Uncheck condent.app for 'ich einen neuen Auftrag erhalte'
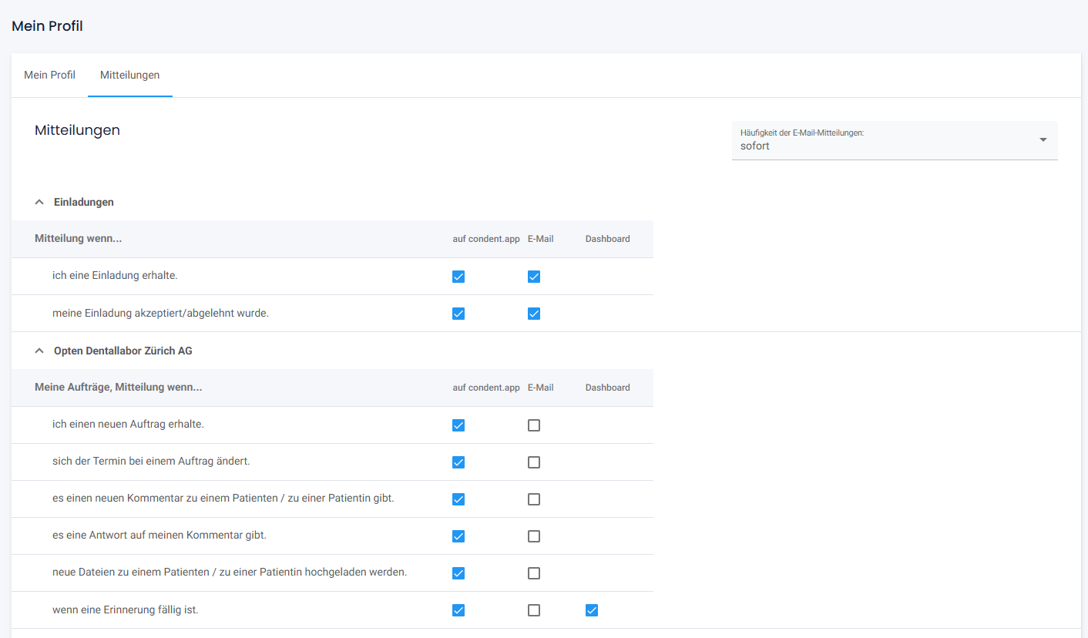The image size is (1088, 638). tap(458, 425)
